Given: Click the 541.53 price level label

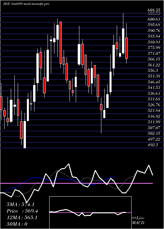Looking at the screenshot, I should (154, 88).
